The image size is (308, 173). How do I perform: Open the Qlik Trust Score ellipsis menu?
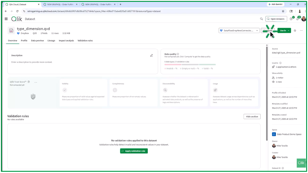[36, 82]
